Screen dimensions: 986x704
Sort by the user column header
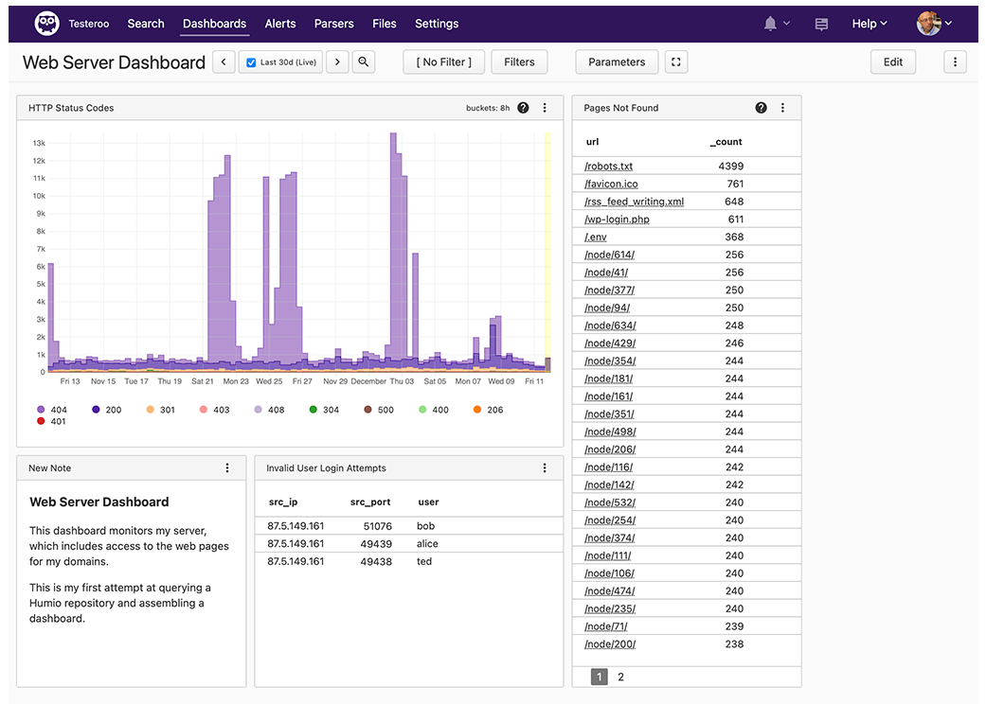click(x=428, y=502)
